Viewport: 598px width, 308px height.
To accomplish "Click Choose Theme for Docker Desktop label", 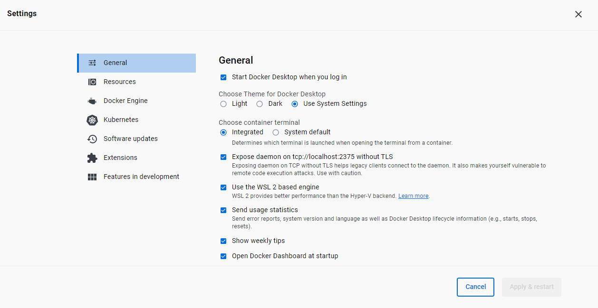I will pyautogui.click(x=272, y=94).
